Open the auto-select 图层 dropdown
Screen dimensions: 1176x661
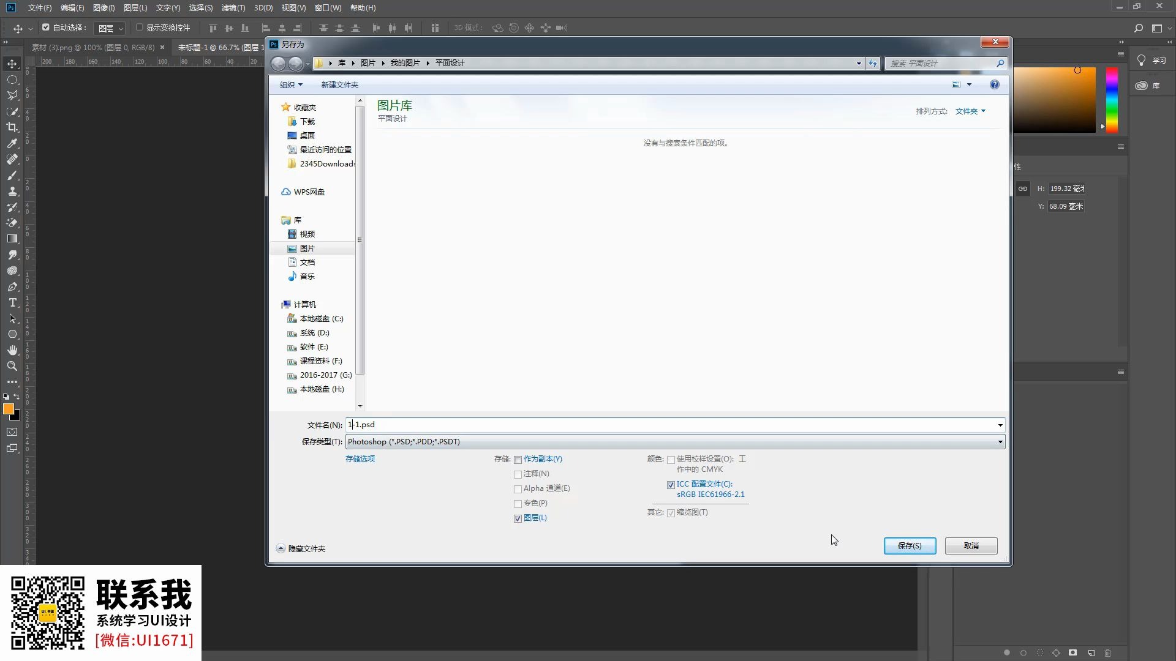[110, 28]
